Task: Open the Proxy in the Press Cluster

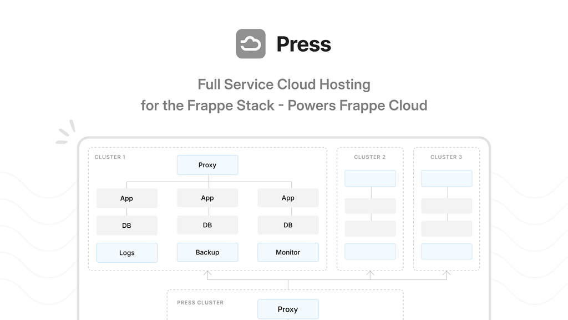Action: 288,309
